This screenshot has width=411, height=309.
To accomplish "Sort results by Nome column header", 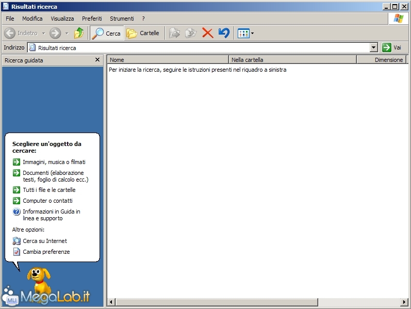I will click(168, 60).
